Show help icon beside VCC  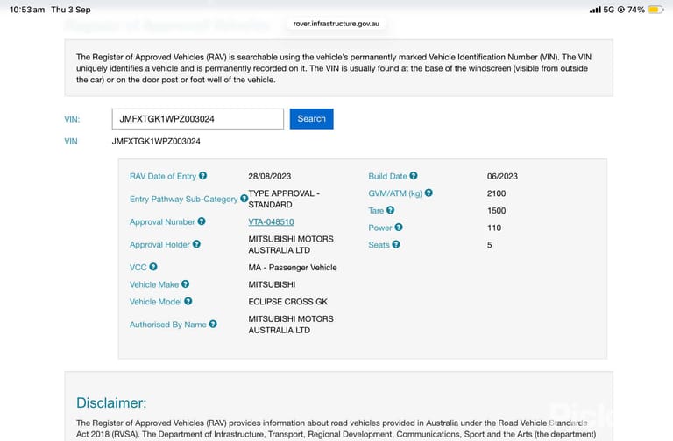coord(152,267)
